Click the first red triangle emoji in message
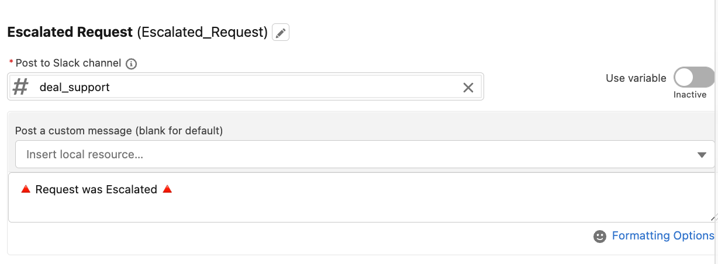Image resolution: width=718 pixels, height=264 pixels. click(x=25, y=189)
